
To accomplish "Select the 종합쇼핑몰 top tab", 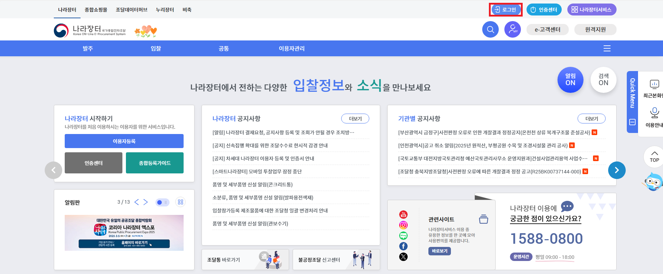I will (x=96, y=10).
